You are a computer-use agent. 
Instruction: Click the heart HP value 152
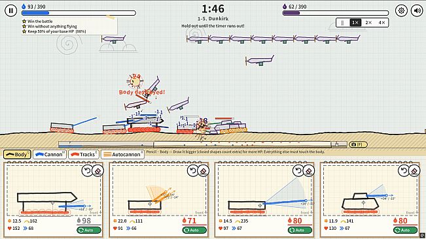(16, 228)
